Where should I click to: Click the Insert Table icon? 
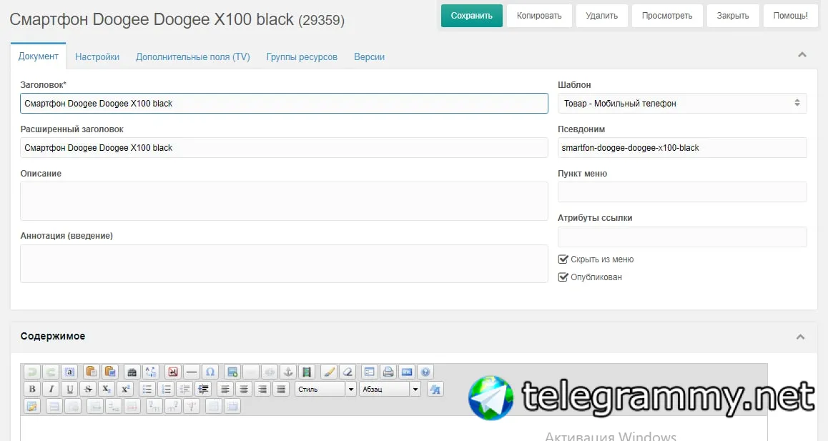[x=32, y=406]
